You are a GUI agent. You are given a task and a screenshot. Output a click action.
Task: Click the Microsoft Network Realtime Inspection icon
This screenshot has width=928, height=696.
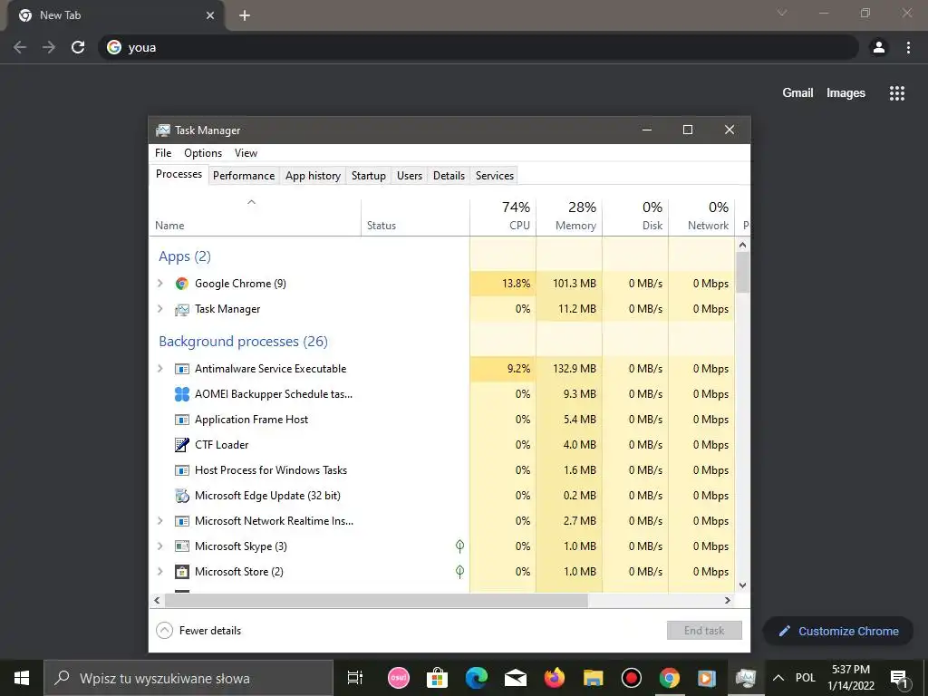(x=181, y=521)
